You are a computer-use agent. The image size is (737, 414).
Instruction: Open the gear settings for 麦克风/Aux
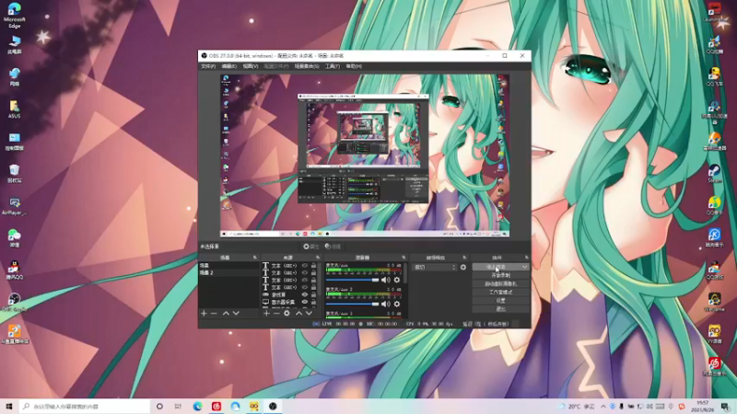pyautogui.click(x=397, y=280)
